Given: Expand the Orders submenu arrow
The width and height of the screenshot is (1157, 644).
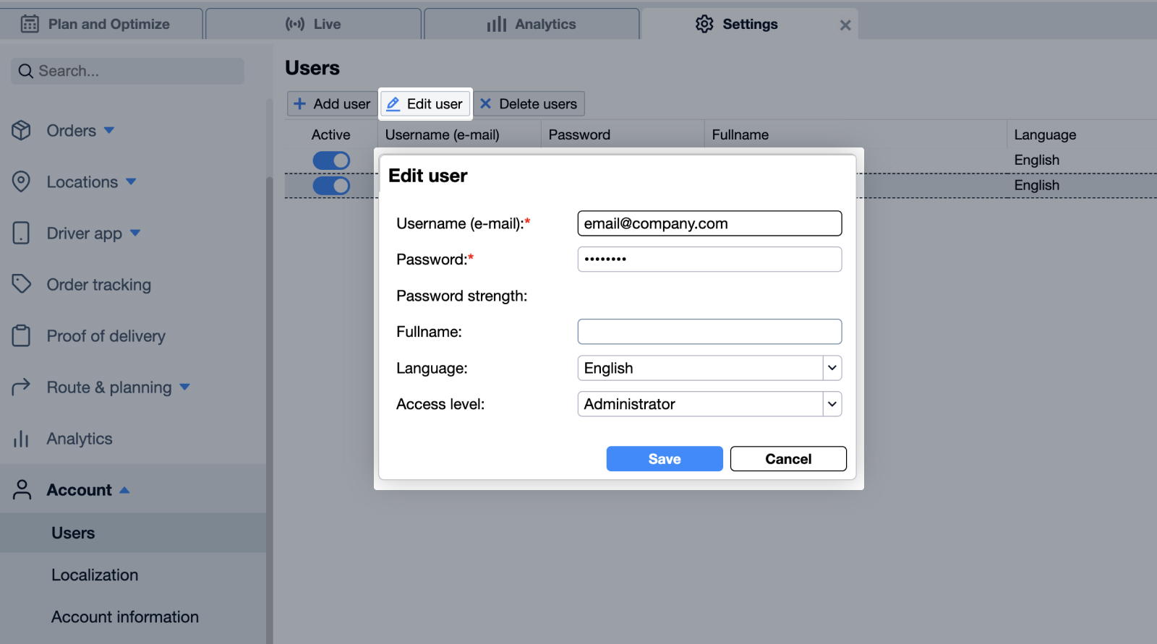Looking at the screenshot, I should click(x=109, y=131).
